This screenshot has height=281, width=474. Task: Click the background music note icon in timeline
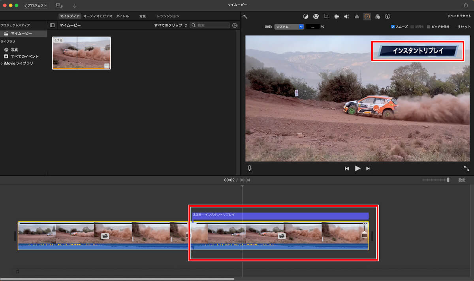(17, 272)
